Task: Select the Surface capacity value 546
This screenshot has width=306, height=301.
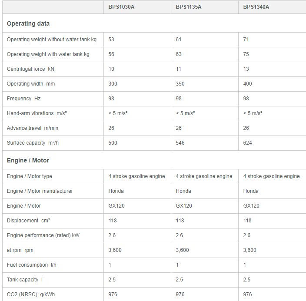Action: [x=180, y=143]
